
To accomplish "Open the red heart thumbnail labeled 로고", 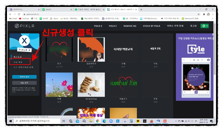I will click(59, 49).
